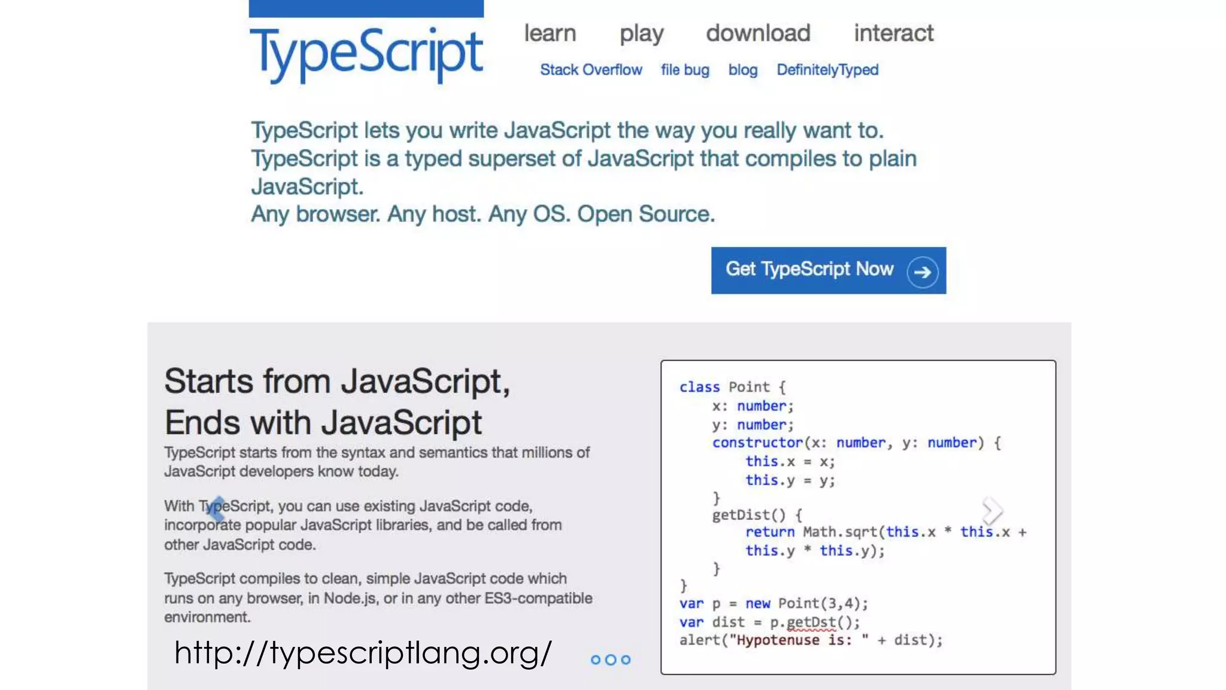1226x690 pixels.
Task: Open the DefinitelyTyped link
Action: click(827, 69)
